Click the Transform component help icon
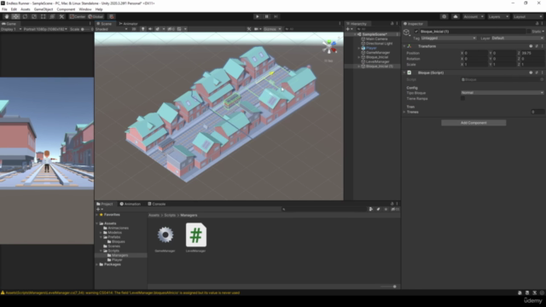Screen dimensions: 546x307 point(531,46)
